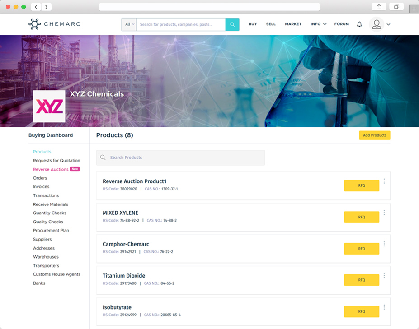419x329 pixels.
Task: Click the XYZ company logo thumbnail
Action: (x=49, y=106)
